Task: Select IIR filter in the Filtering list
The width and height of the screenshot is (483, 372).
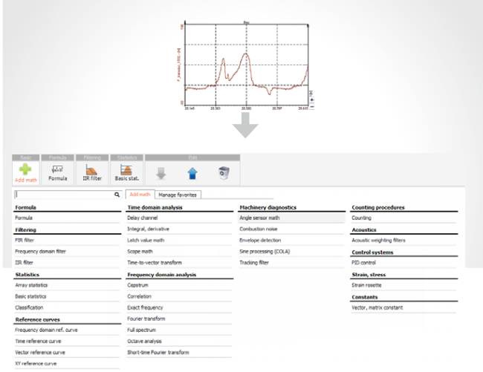Action: pyautogui.click(x=67, y=262)
